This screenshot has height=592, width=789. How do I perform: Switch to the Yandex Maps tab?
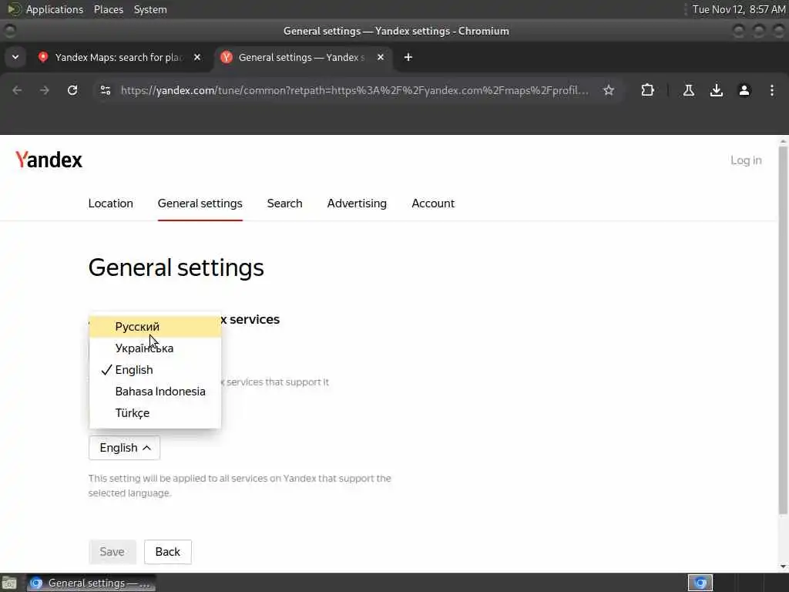pyautogui.click(x=119, y=57)
